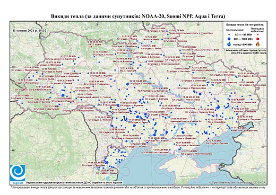Click the 0,3 — 199 МВт legend label
Image resolution: width=276 pixels, height=195 pixels.
pos(243,35)
